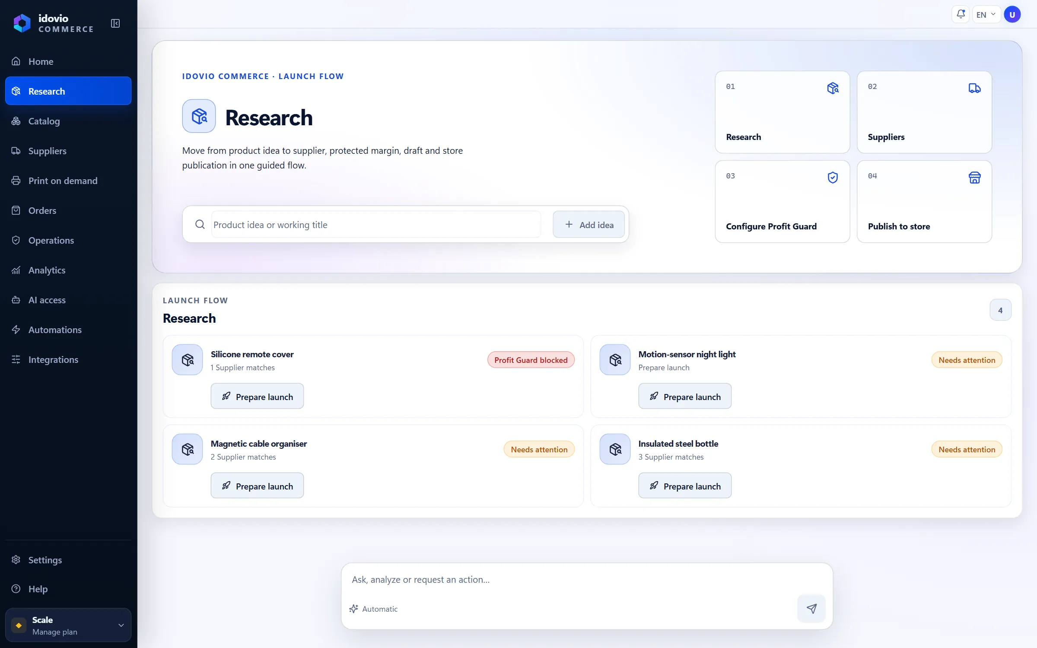Go to Home in sidebar
The height and width of the screenshot is (648, 1037).
pos(68,61)
